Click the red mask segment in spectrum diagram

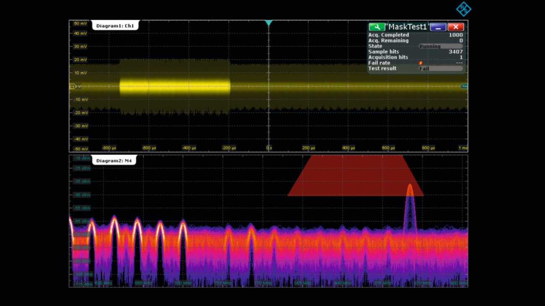coord(356,176)
